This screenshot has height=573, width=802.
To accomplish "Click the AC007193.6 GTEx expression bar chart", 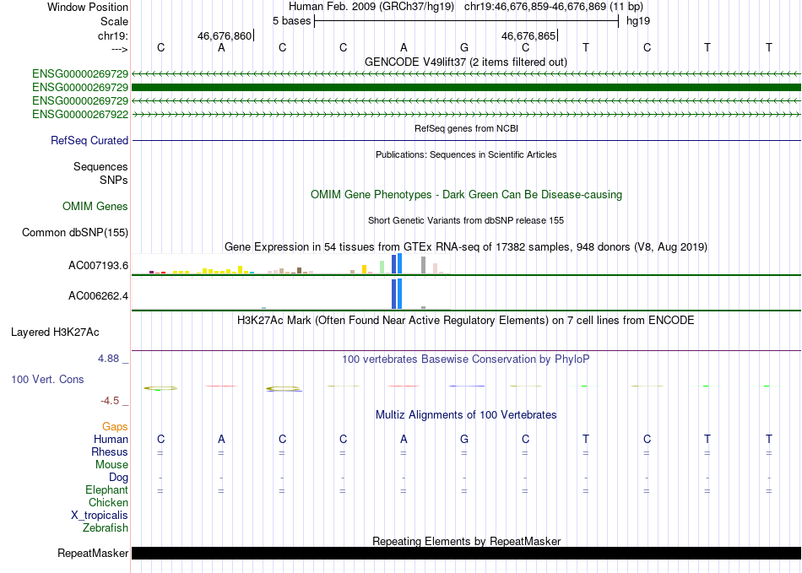I will pos(291,264).
